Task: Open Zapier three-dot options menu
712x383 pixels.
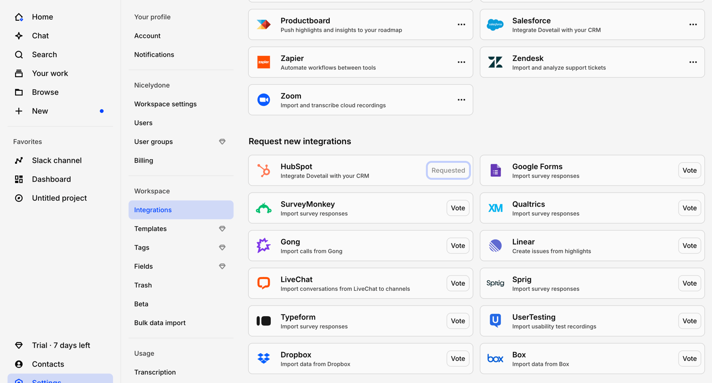Action: click(x=461, y=62)
